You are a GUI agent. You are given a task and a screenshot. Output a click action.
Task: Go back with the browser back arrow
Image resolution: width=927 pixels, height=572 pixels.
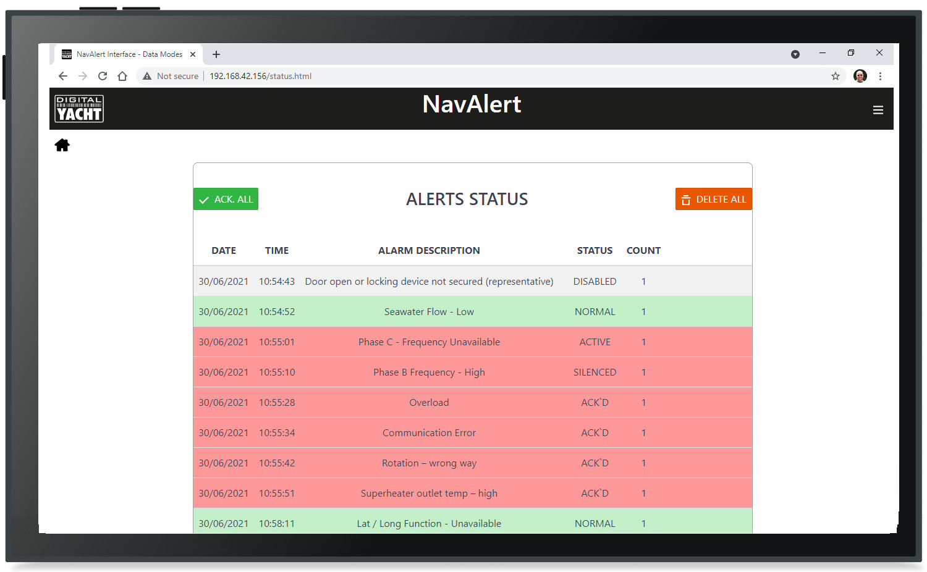(x=63, y=76)
